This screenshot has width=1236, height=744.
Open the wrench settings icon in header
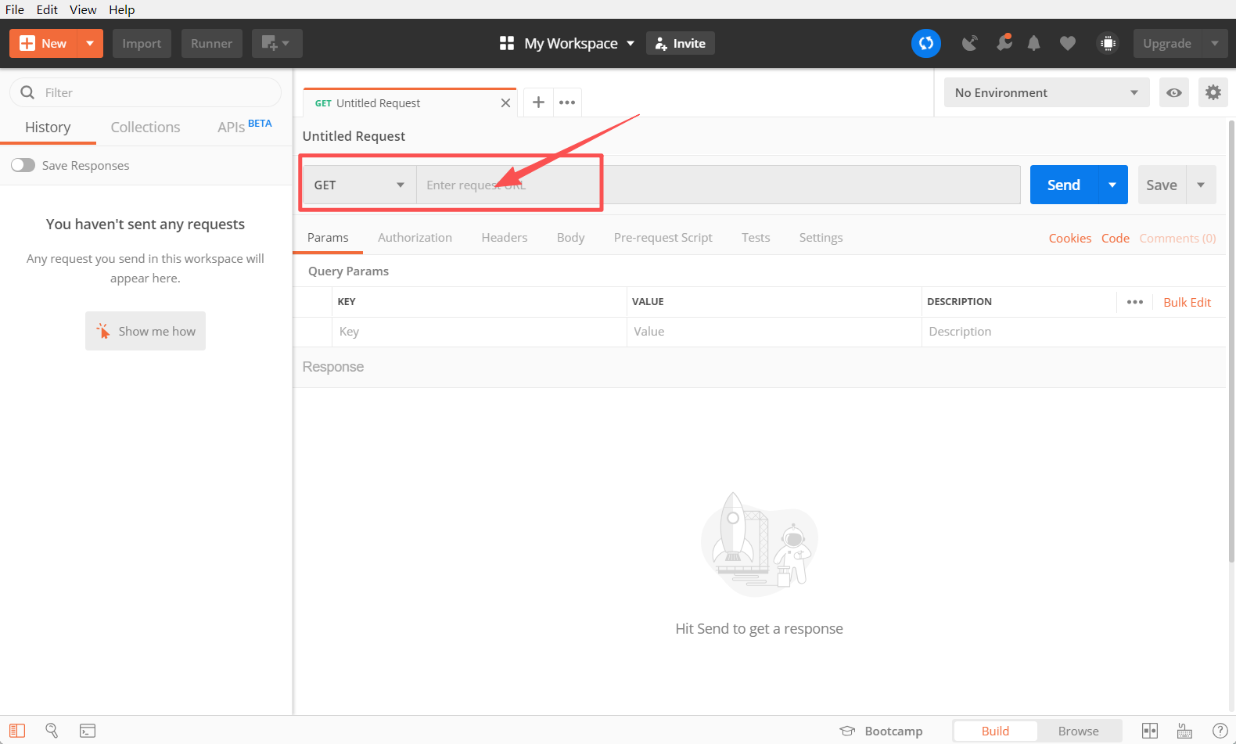tap(1004, 43)
